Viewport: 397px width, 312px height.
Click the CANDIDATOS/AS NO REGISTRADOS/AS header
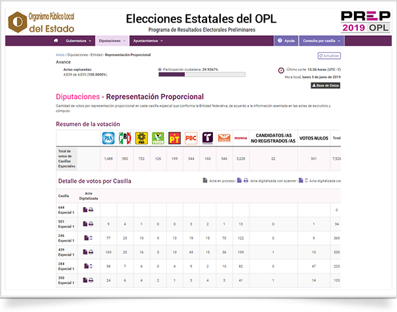(x=273, y=138)
